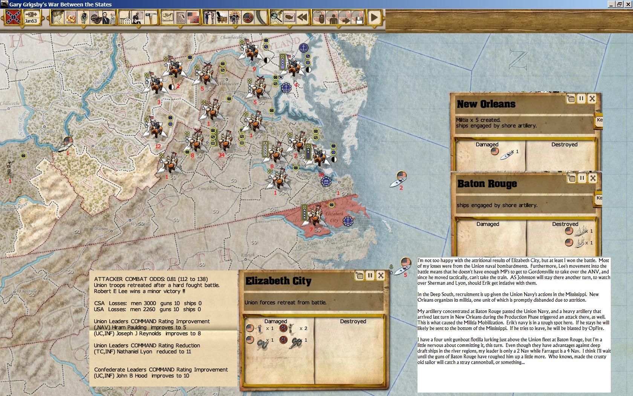This screenshot has width=633, height=396.
Task: Open the document report icon
Action: click(180, 17)
